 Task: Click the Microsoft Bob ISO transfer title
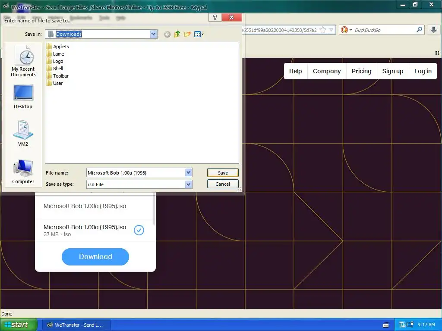tap(85, 206)
